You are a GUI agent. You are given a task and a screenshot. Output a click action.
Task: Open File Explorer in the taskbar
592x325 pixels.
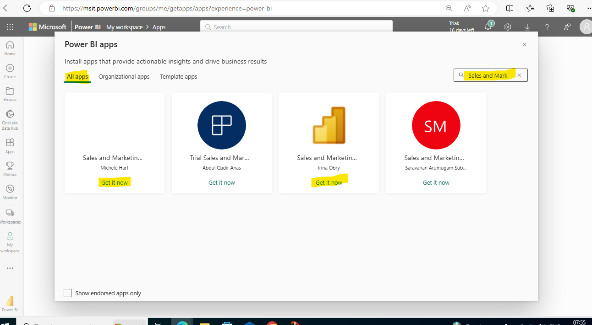pyautogui.click(x=204, y=323)
